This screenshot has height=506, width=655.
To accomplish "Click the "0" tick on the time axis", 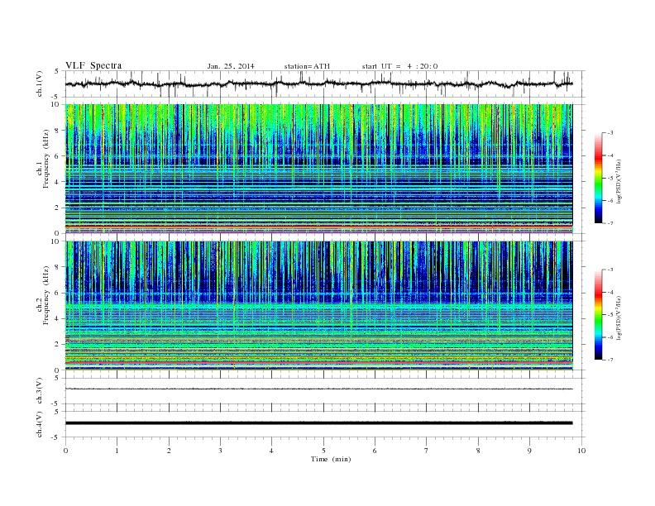I will 65,451.
